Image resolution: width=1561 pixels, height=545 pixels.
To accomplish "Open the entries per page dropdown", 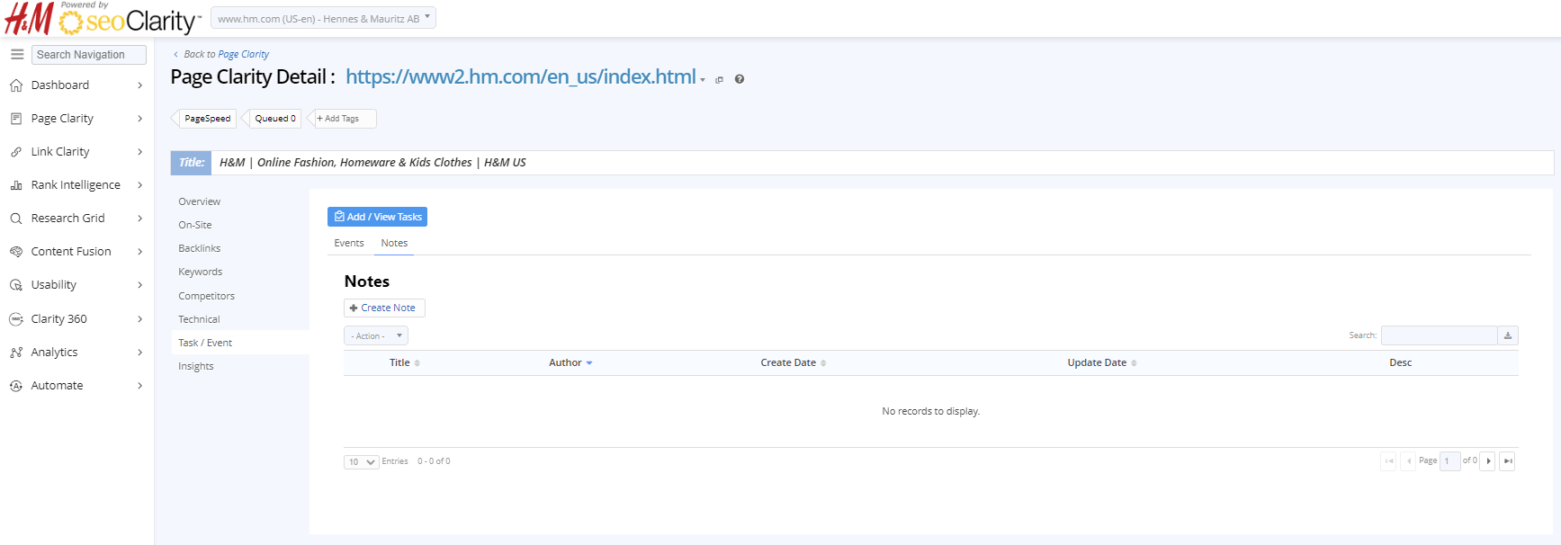I will (x=361, y=462).
